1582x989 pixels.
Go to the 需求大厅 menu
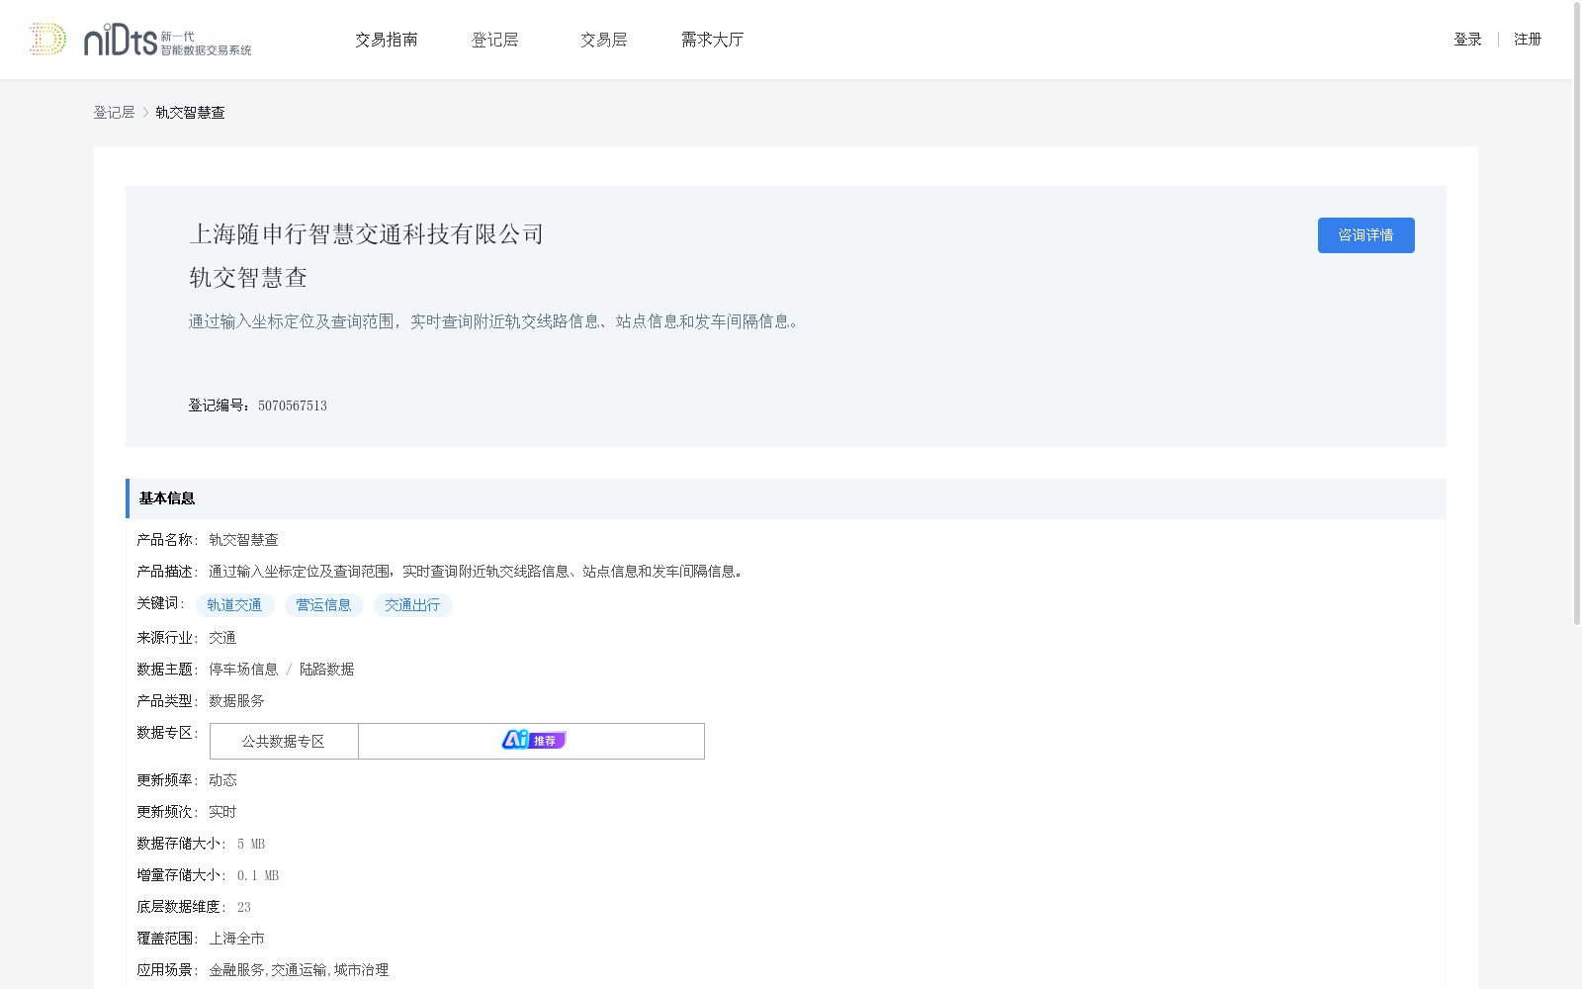click(x=712, y=40)
